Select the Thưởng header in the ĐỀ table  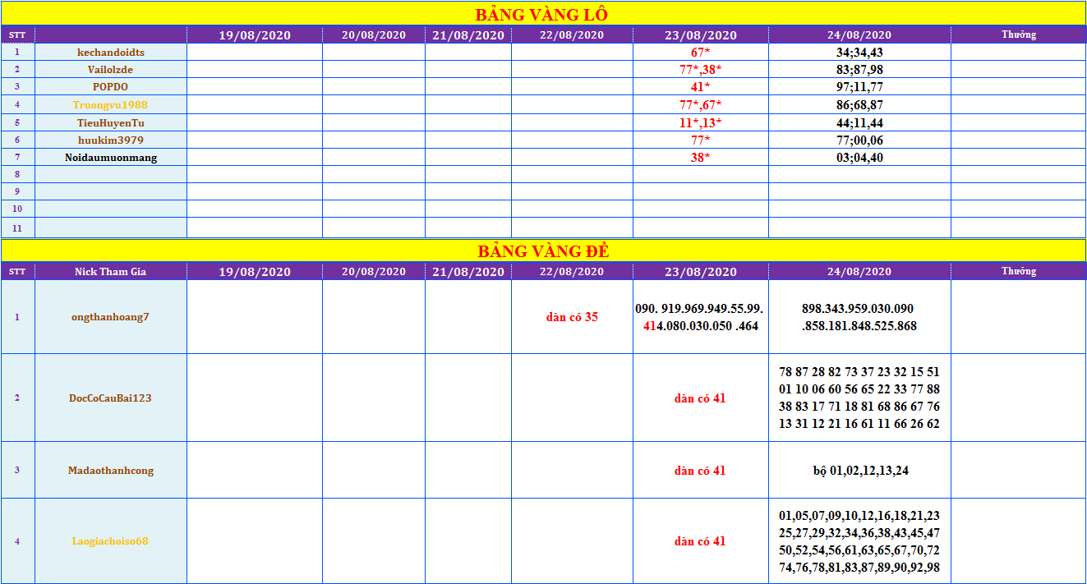(x=1019, y=272)
